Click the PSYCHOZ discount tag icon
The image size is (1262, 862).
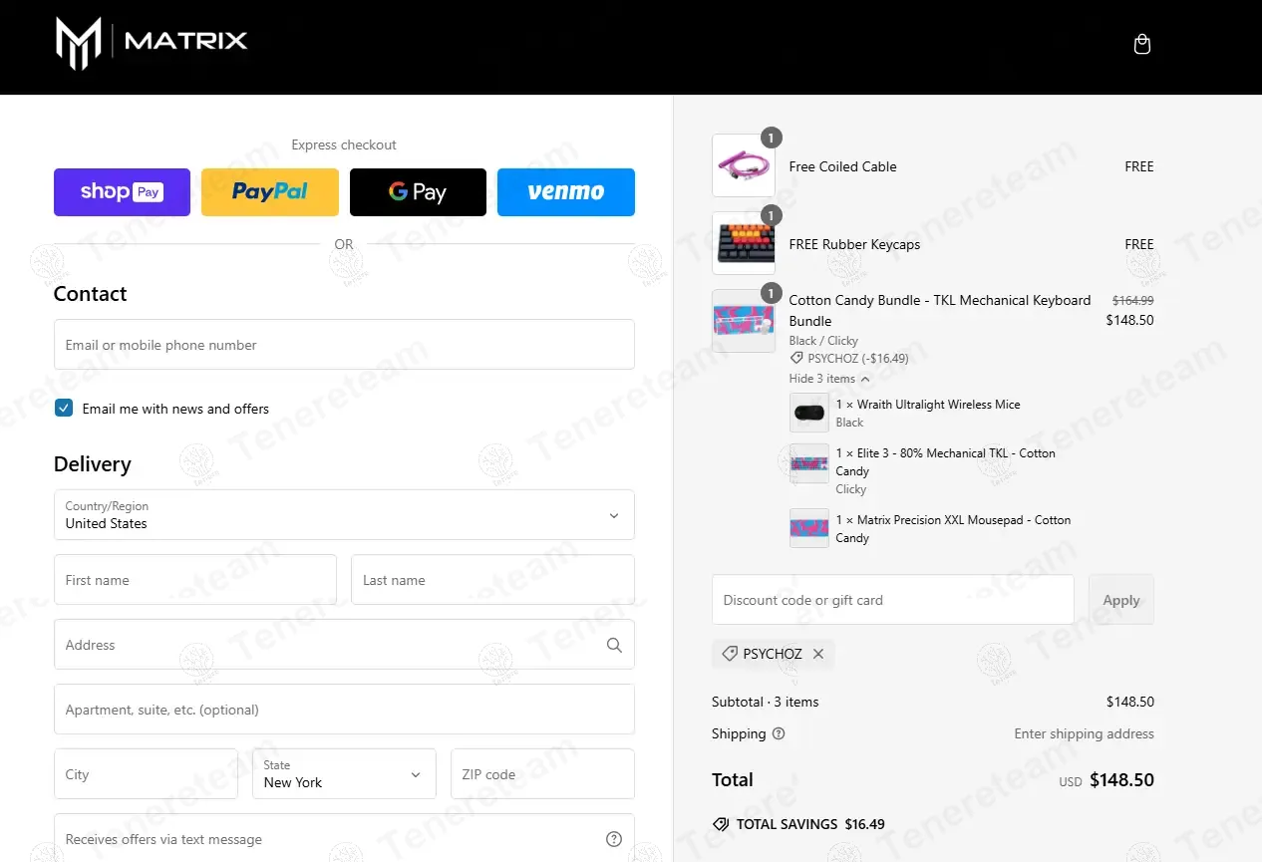[730, 654]
